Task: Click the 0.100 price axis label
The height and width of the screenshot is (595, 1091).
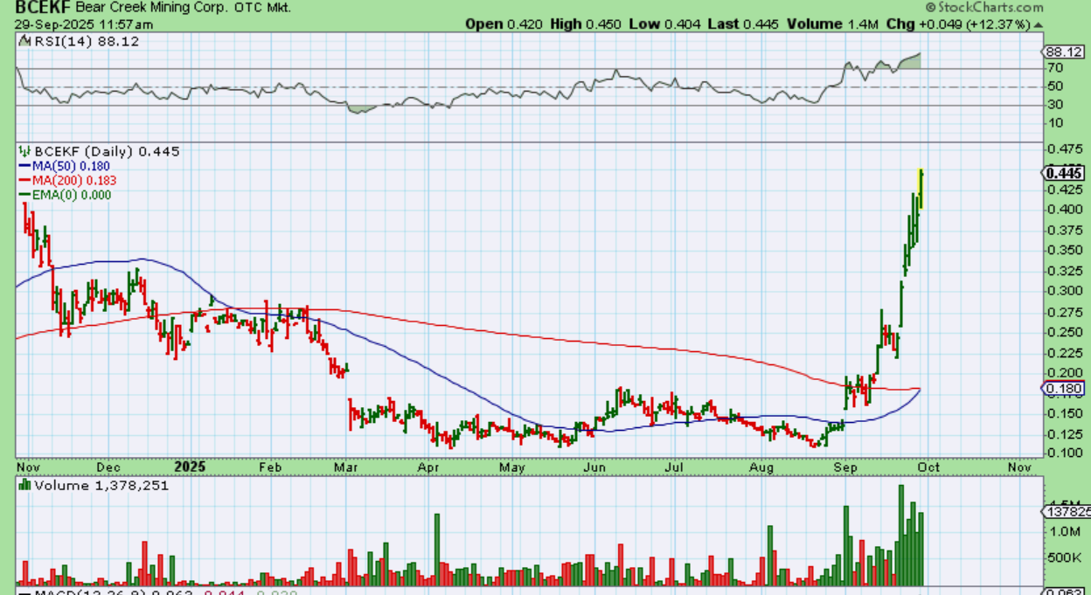Action: pos(1063,453)
